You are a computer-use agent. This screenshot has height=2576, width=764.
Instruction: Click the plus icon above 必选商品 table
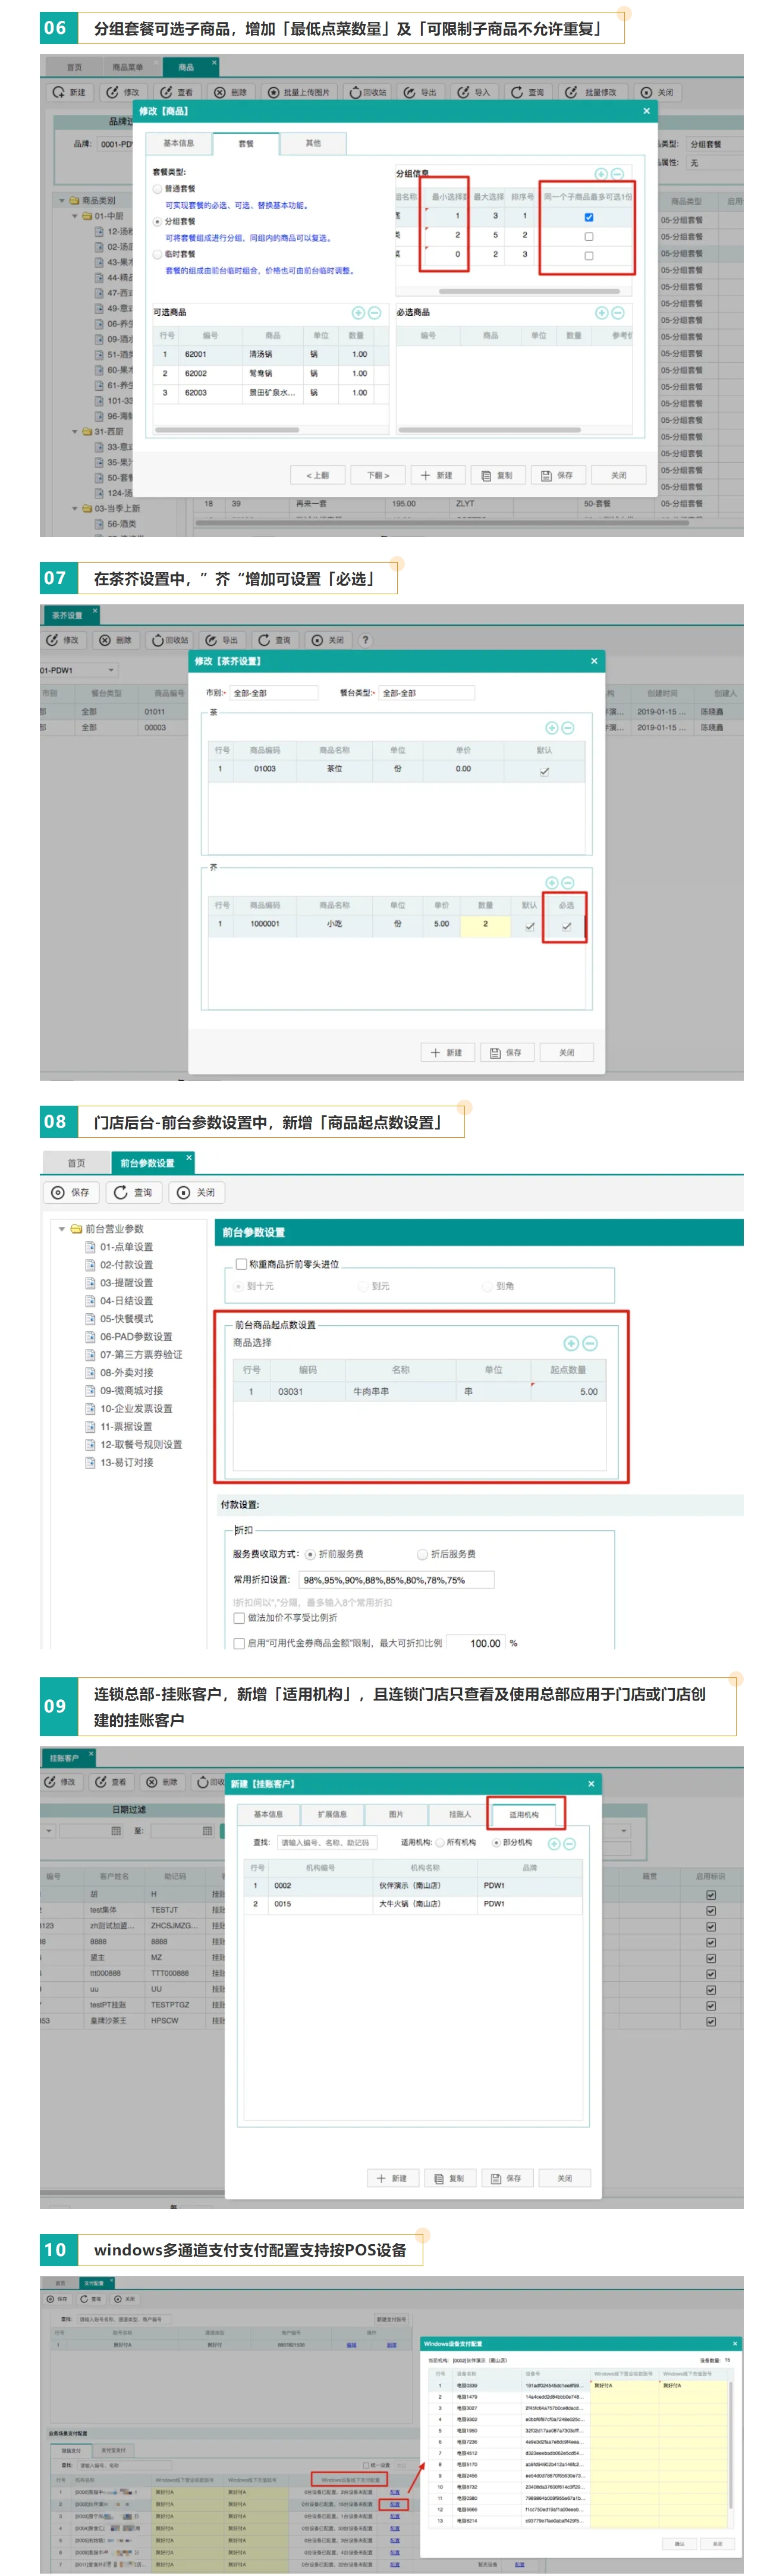602,312
